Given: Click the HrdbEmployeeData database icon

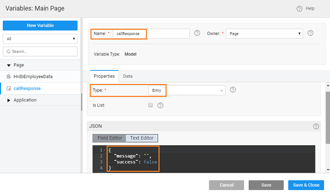Looking at the screenshot, I should pyautogui.click(x=9, y=76).
